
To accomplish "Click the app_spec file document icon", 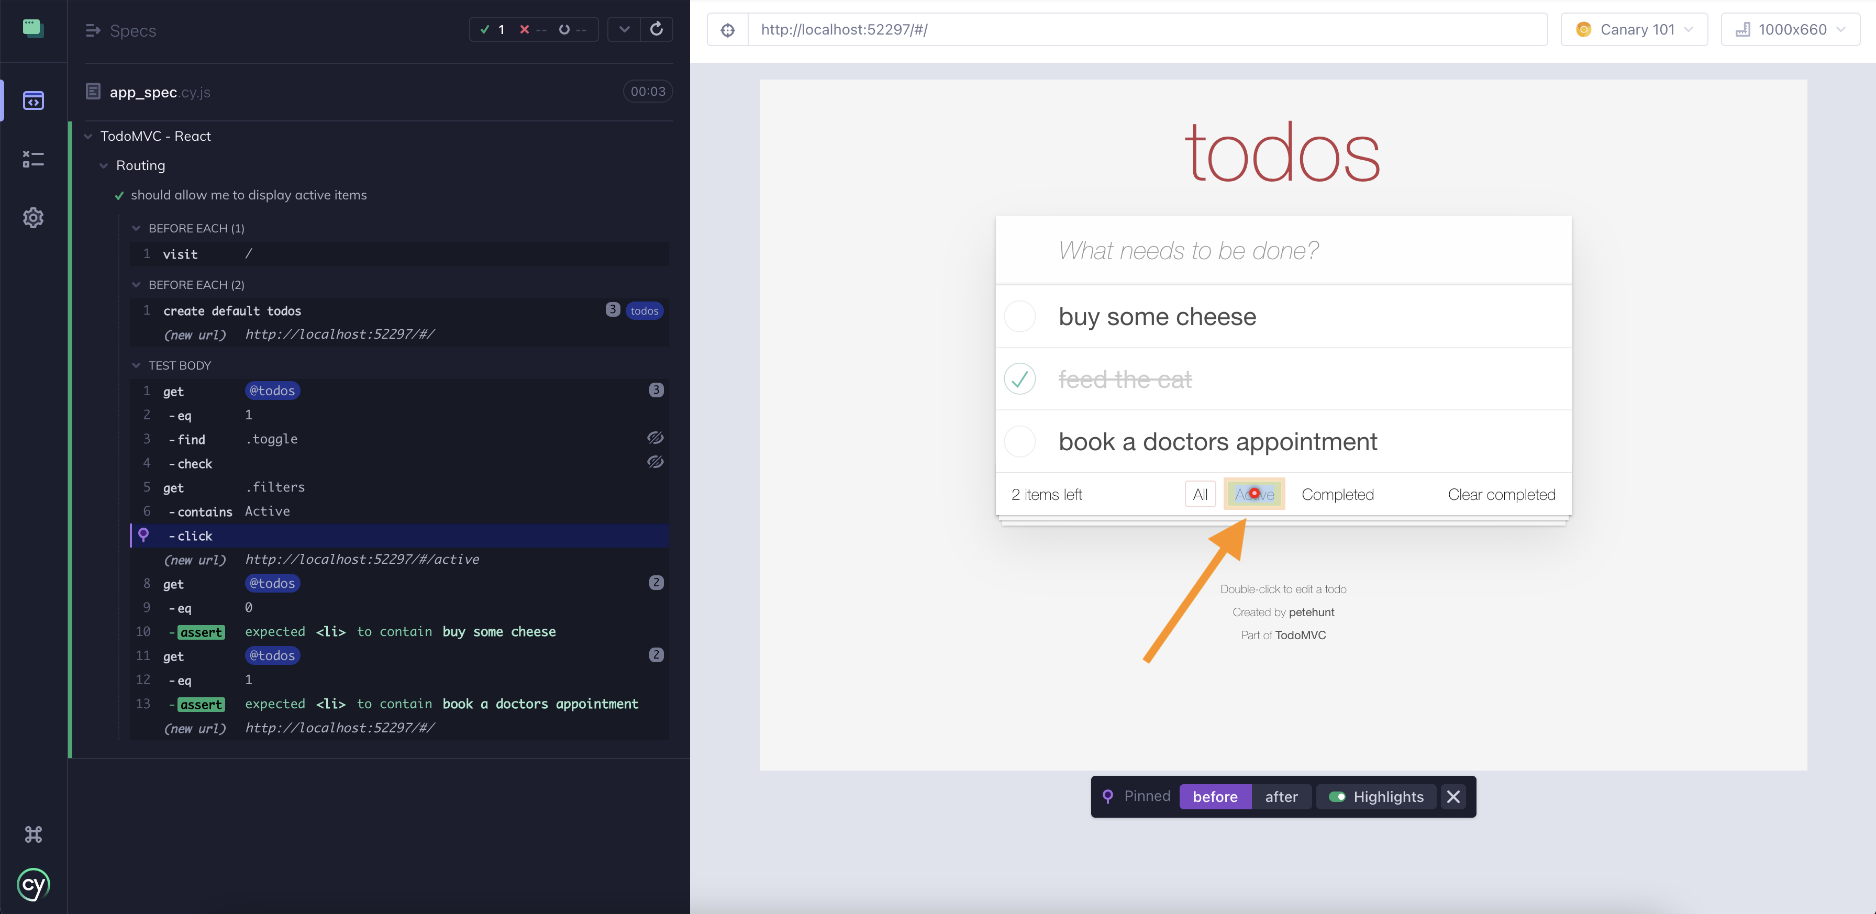I will click(93, 91).
